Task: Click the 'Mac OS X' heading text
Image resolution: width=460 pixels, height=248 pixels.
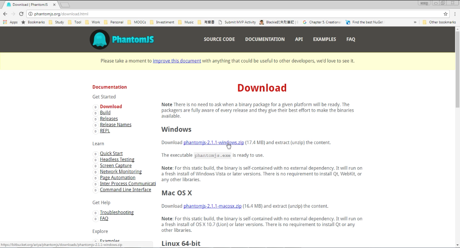Action: (176, 193)
